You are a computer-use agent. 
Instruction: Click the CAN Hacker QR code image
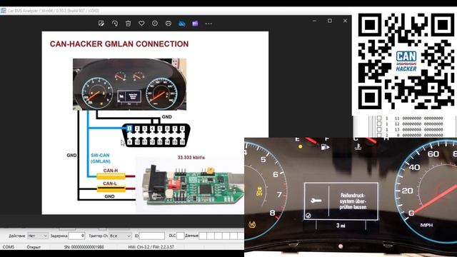click(406, 61)
